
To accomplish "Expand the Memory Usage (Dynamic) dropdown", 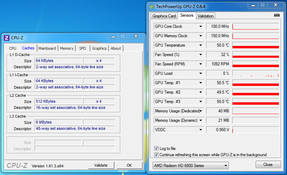I will (x=201, y=120).
